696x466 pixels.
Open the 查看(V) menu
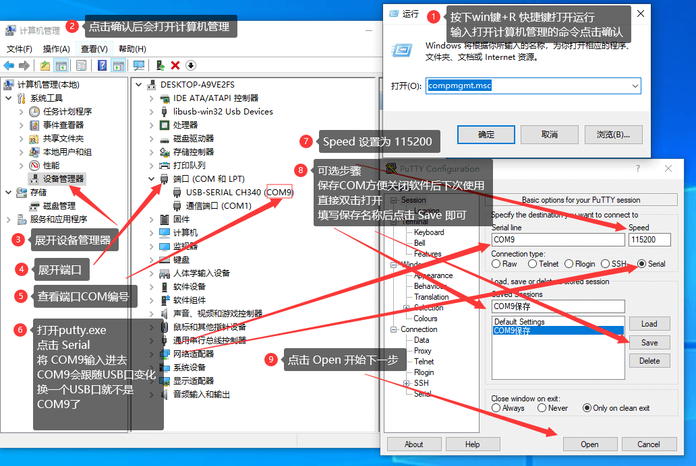pyautogui.click(x=94, y=48)
